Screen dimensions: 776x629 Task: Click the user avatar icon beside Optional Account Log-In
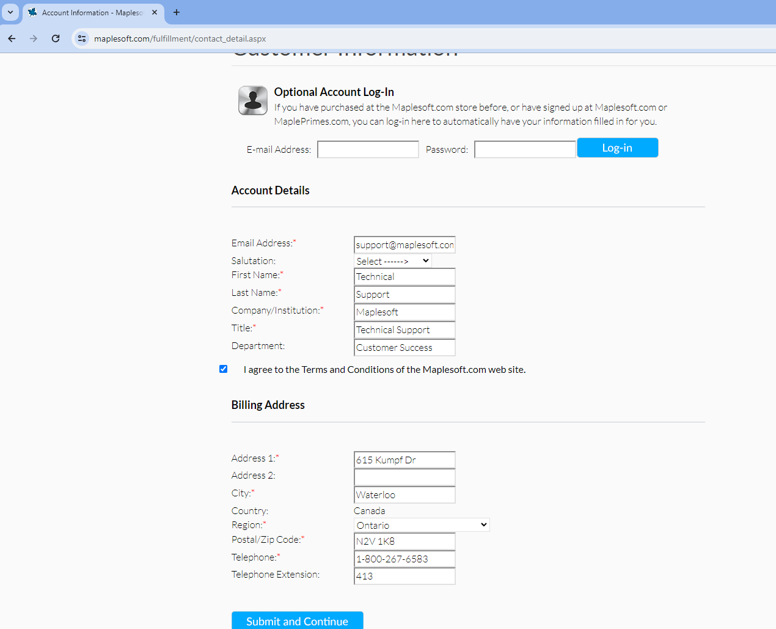tap(253, 100)
